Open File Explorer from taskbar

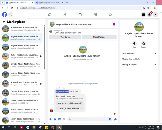click(34, 127)
